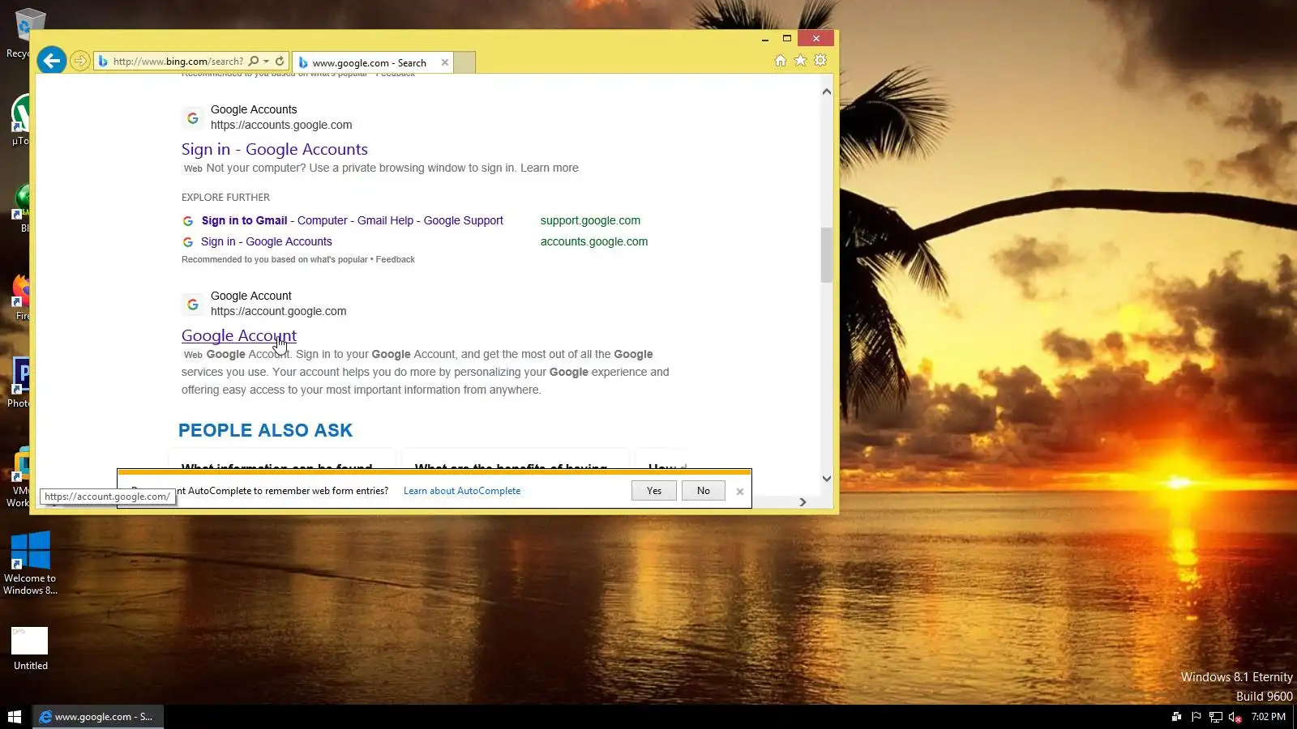Click Yes on AutoComplete prompt
This screenshot has height=729, width=1297.
(654, 491)
